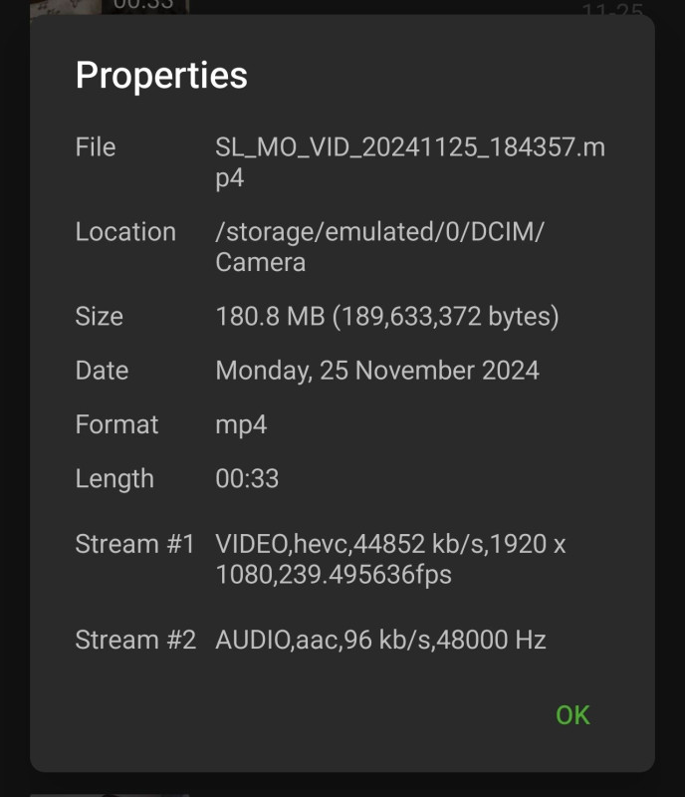Image resolution: width=685 pixels, height=797 pixels.
Task: Select the VIDEO,hevc stream details
Action: (390, 559)
